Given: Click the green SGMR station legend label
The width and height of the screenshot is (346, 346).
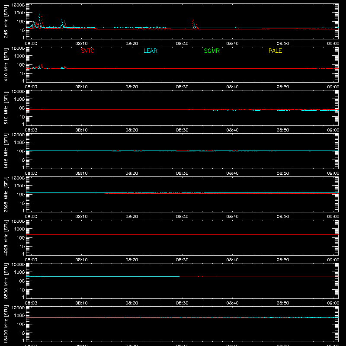Looking at the screenshot, I should (x=211, y=51).
